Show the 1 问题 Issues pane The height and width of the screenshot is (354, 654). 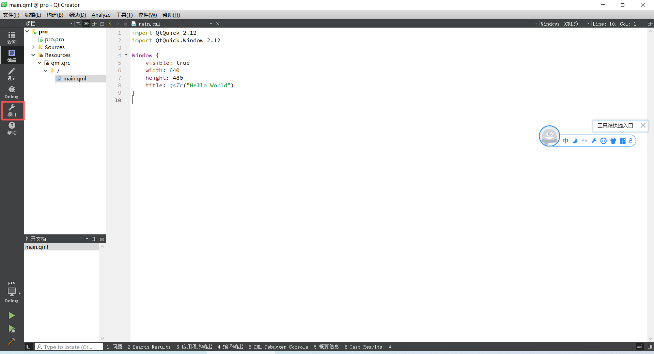click(114, 347)
